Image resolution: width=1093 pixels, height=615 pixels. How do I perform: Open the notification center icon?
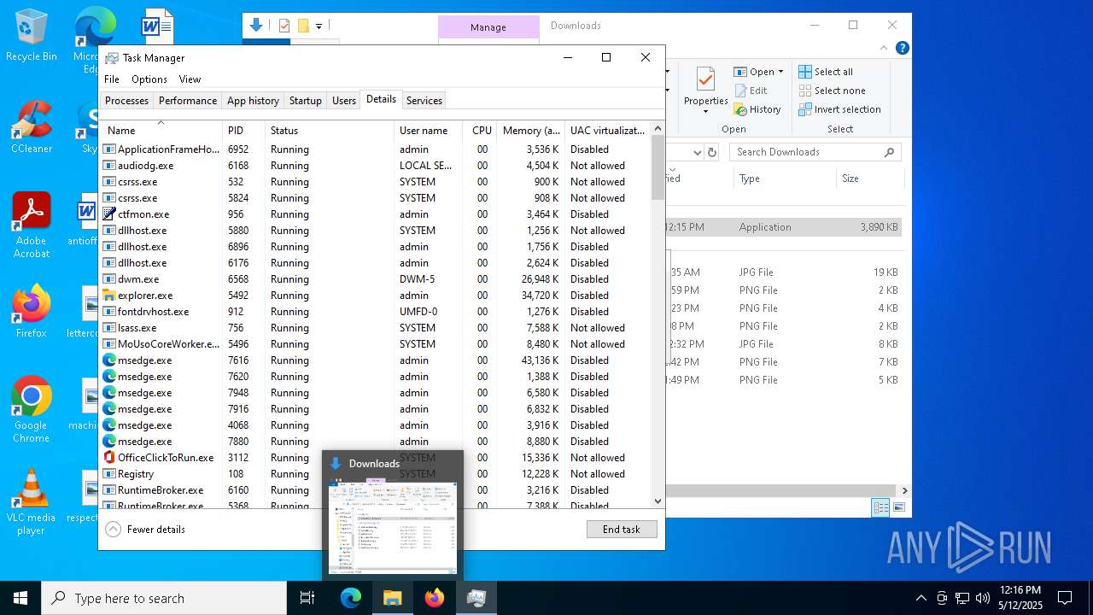tap(1065, 598)
